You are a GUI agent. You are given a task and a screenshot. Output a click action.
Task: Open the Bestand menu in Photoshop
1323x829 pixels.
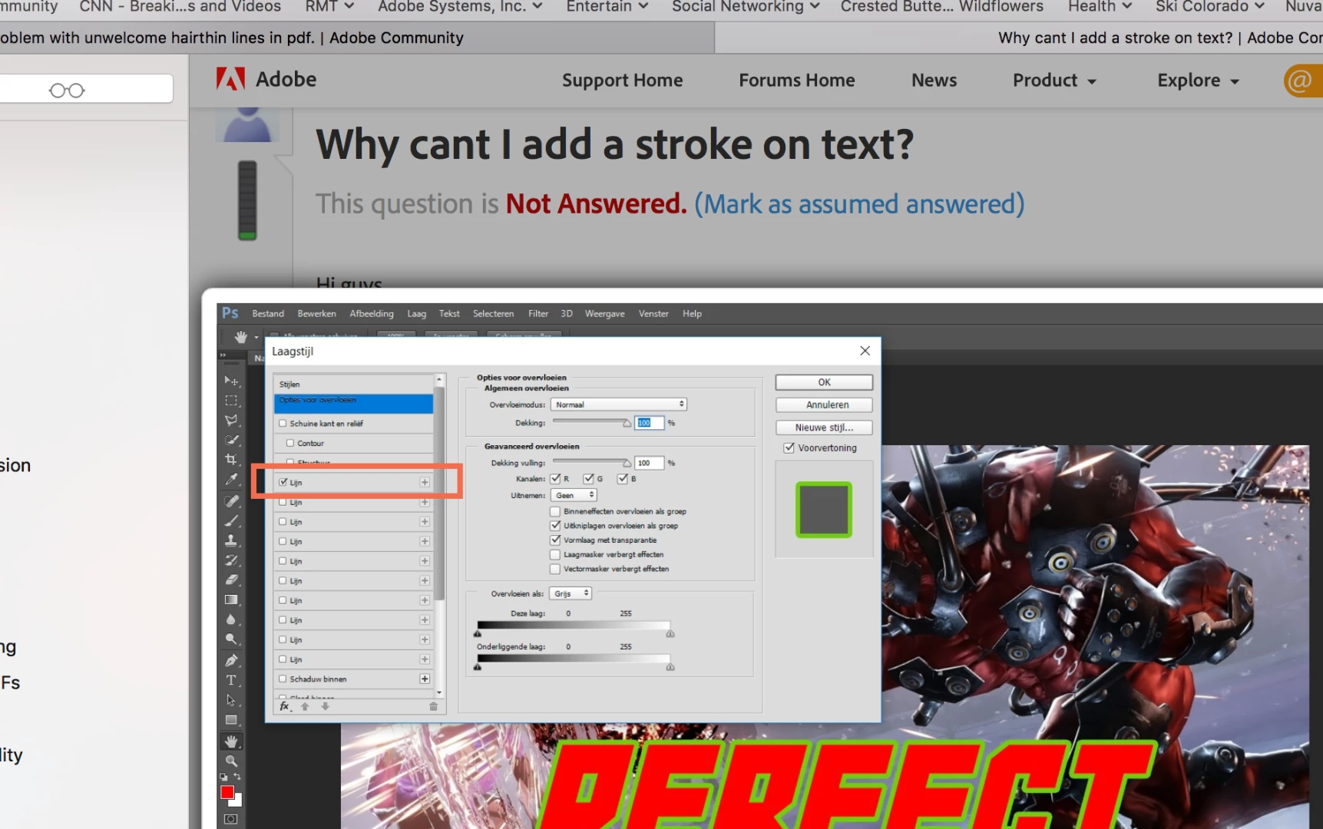point(268,313)
